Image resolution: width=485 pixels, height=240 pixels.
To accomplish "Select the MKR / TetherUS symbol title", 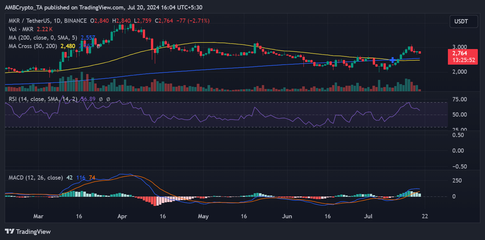I will point(30,21).
